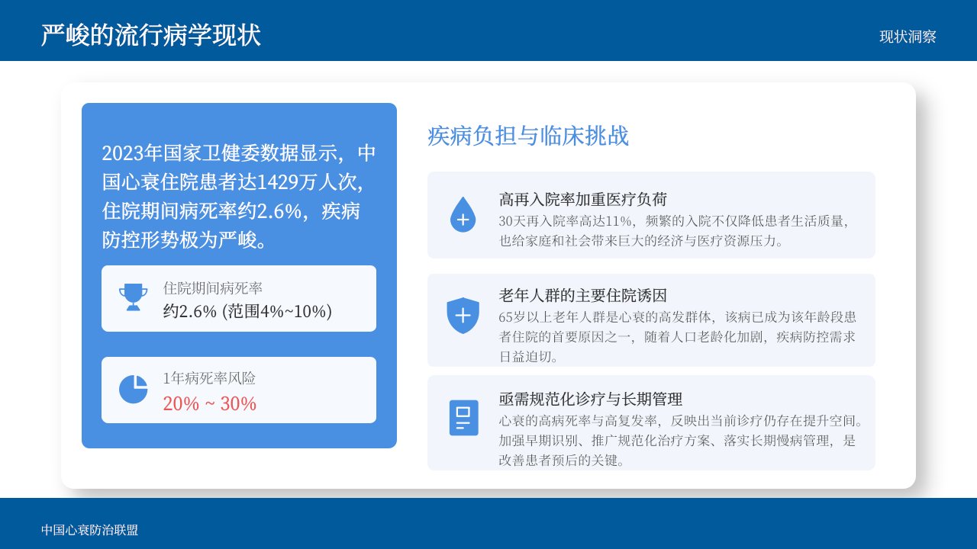Click the 中国心衰防治联盟 footer text

point(90,530)
